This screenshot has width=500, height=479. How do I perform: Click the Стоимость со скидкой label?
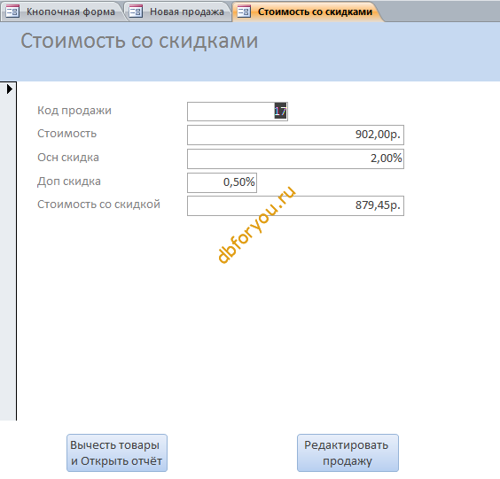coord(98,205)
